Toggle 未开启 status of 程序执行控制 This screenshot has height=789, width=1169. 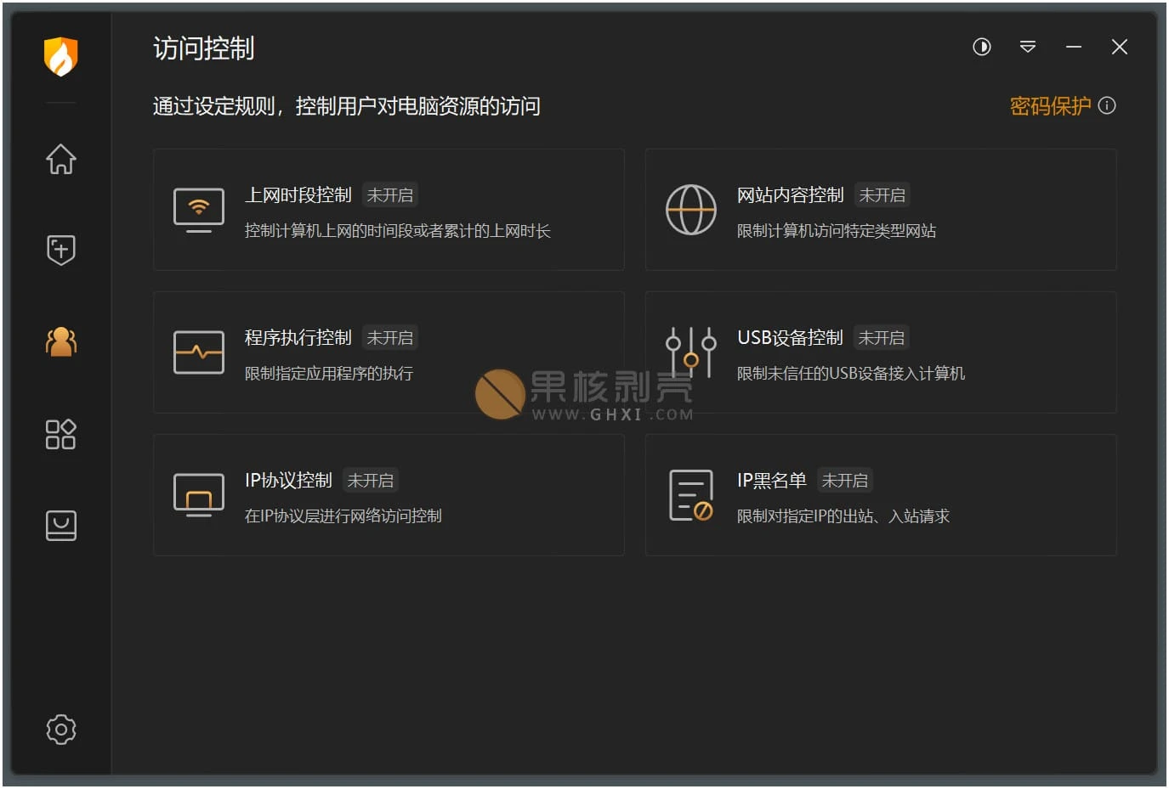pyautogui.click(x=390, y=338)
